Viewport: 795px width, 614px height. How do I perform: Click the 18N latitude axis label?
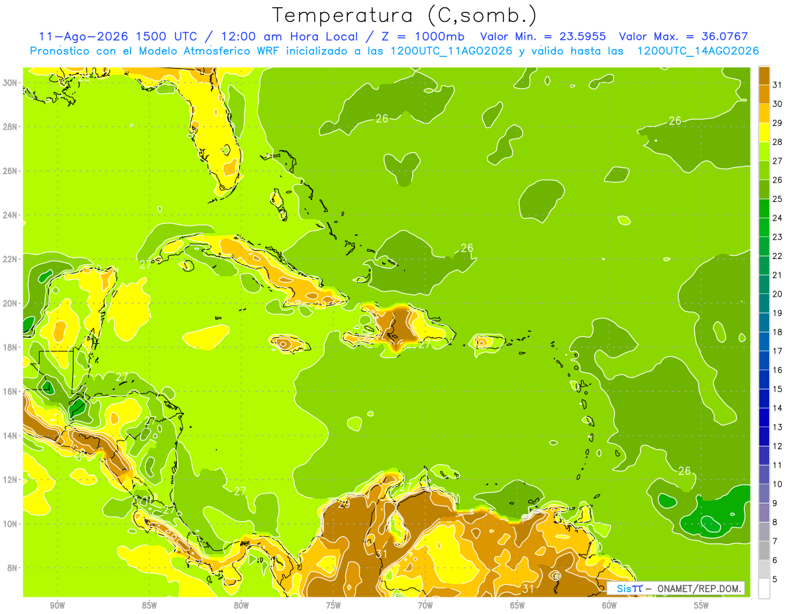click(x=11, y=347)
